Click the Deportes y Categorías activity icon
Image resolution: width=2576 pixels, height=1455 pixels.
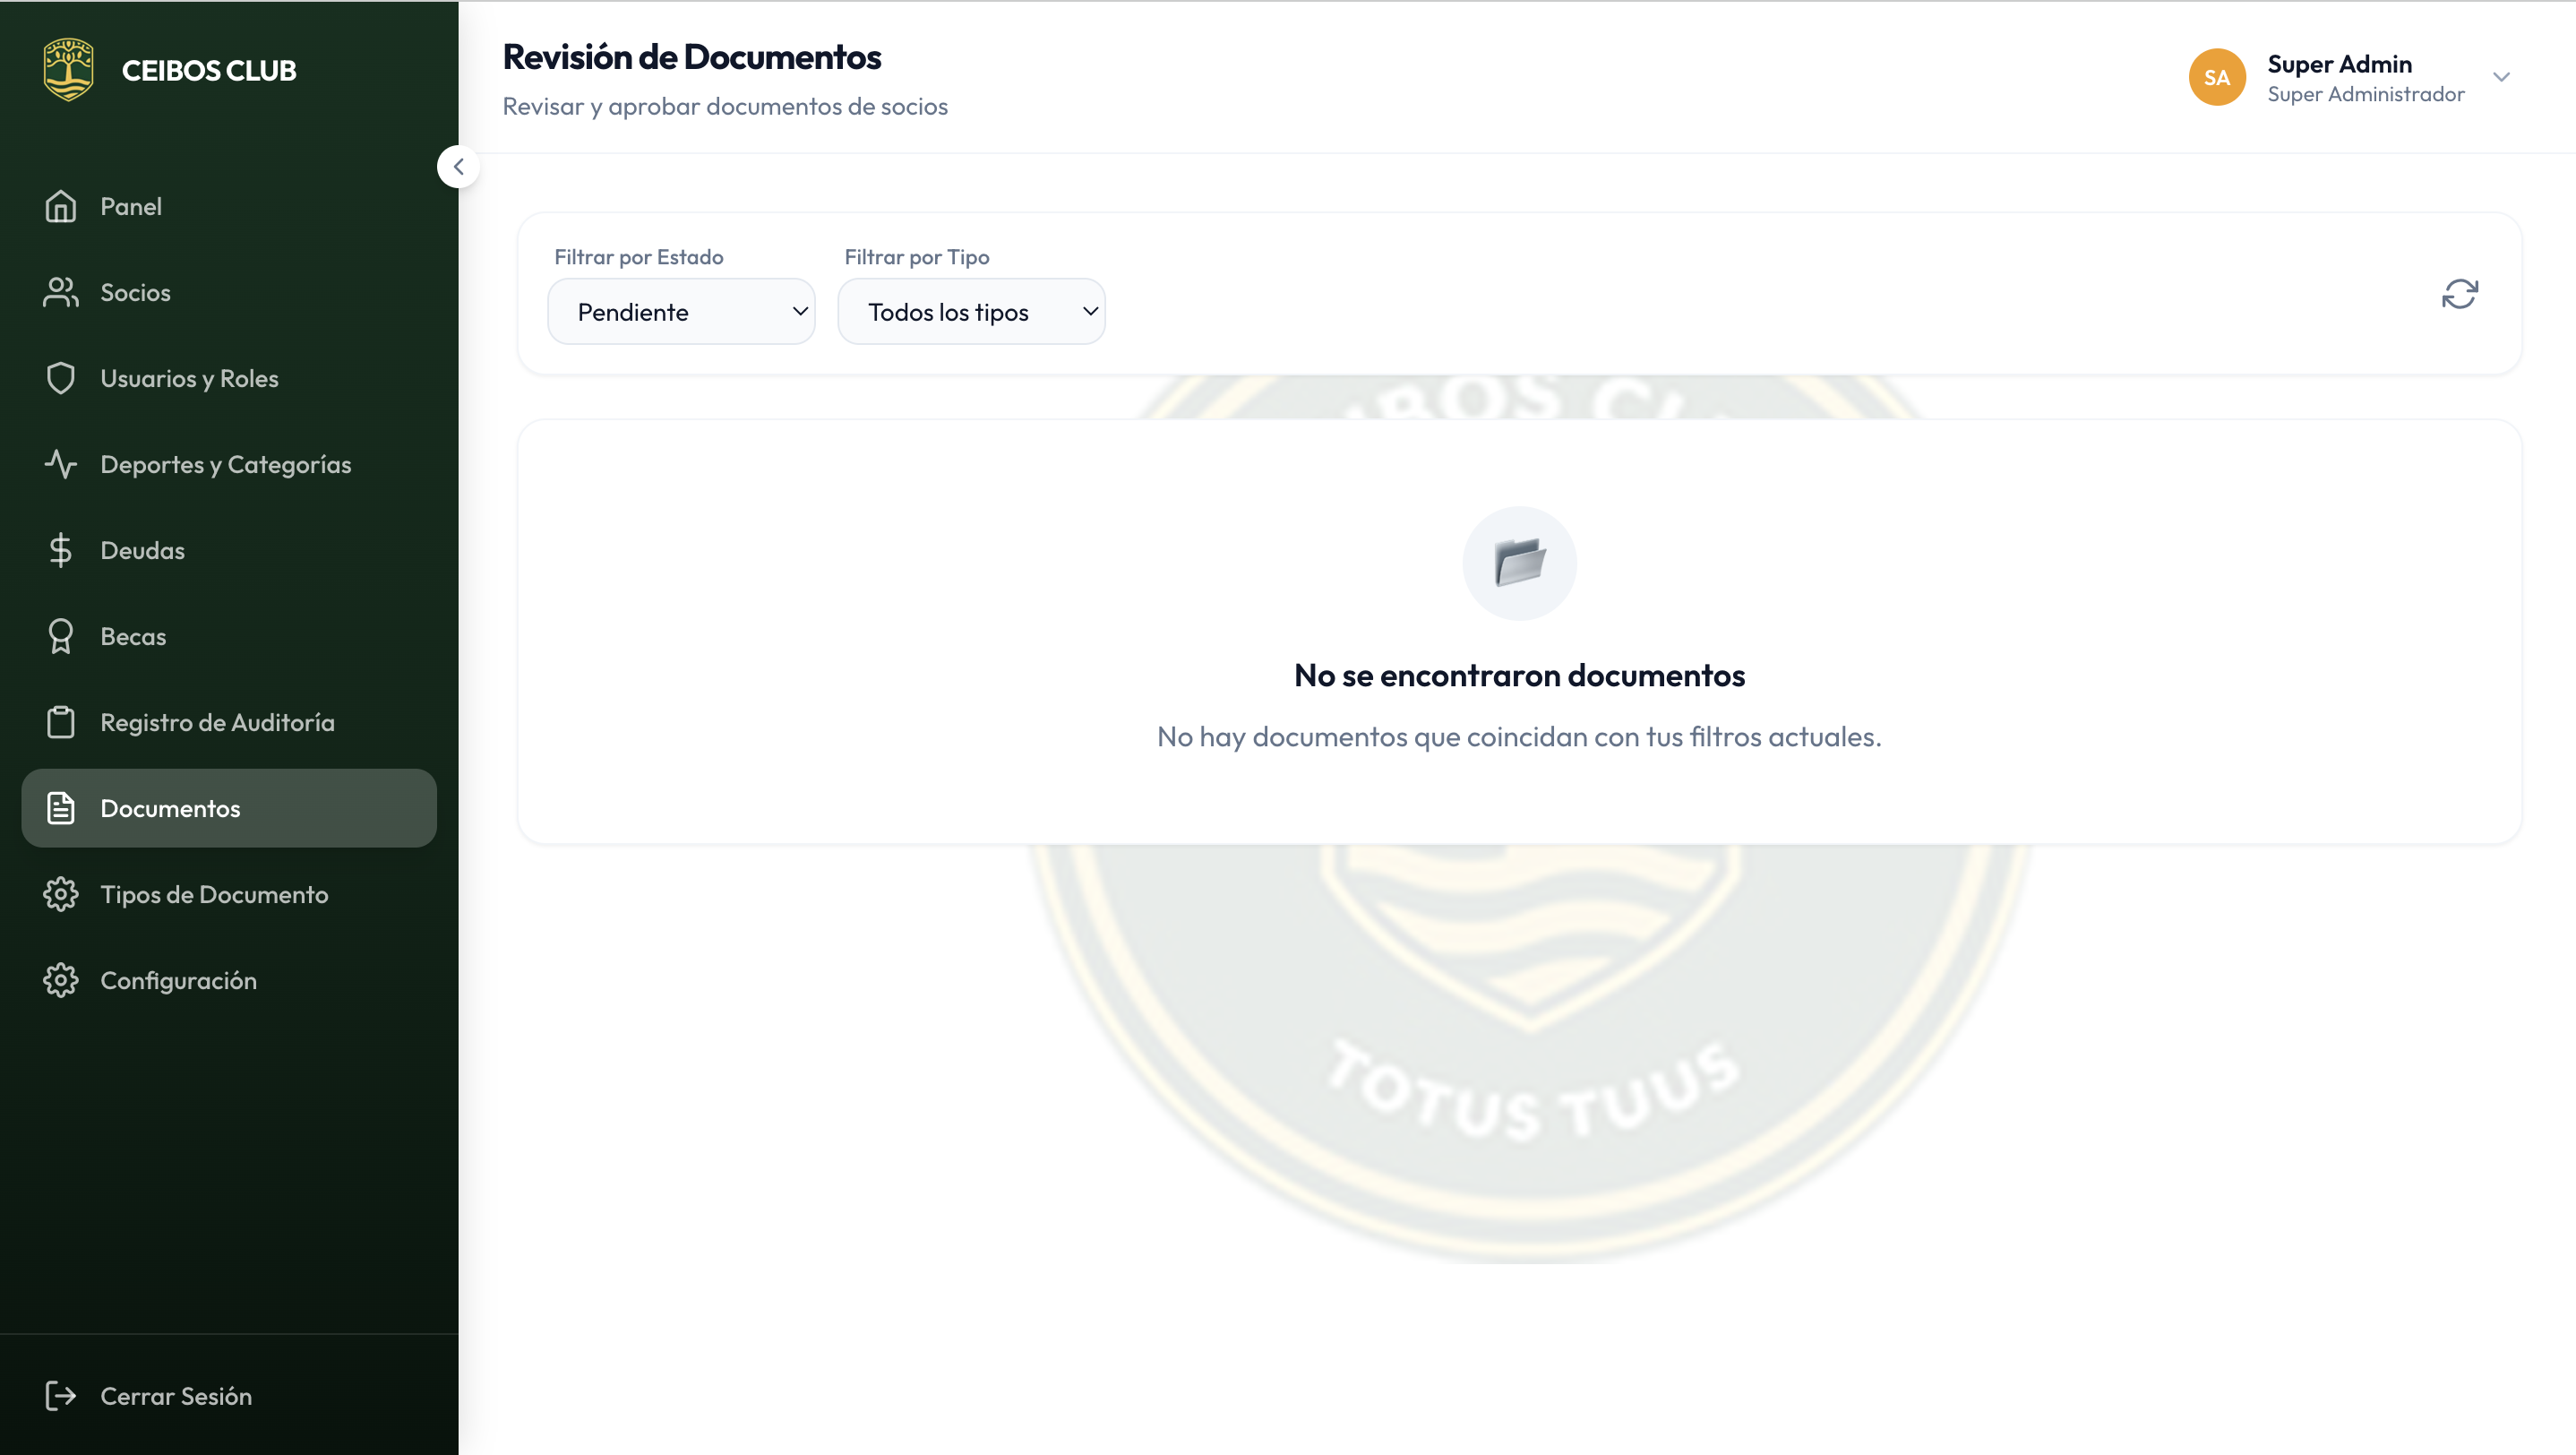(61, 464)
